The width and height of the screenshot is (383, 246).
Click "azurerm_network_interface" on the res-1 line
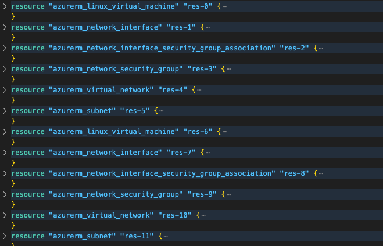click(x=105, y=27)
